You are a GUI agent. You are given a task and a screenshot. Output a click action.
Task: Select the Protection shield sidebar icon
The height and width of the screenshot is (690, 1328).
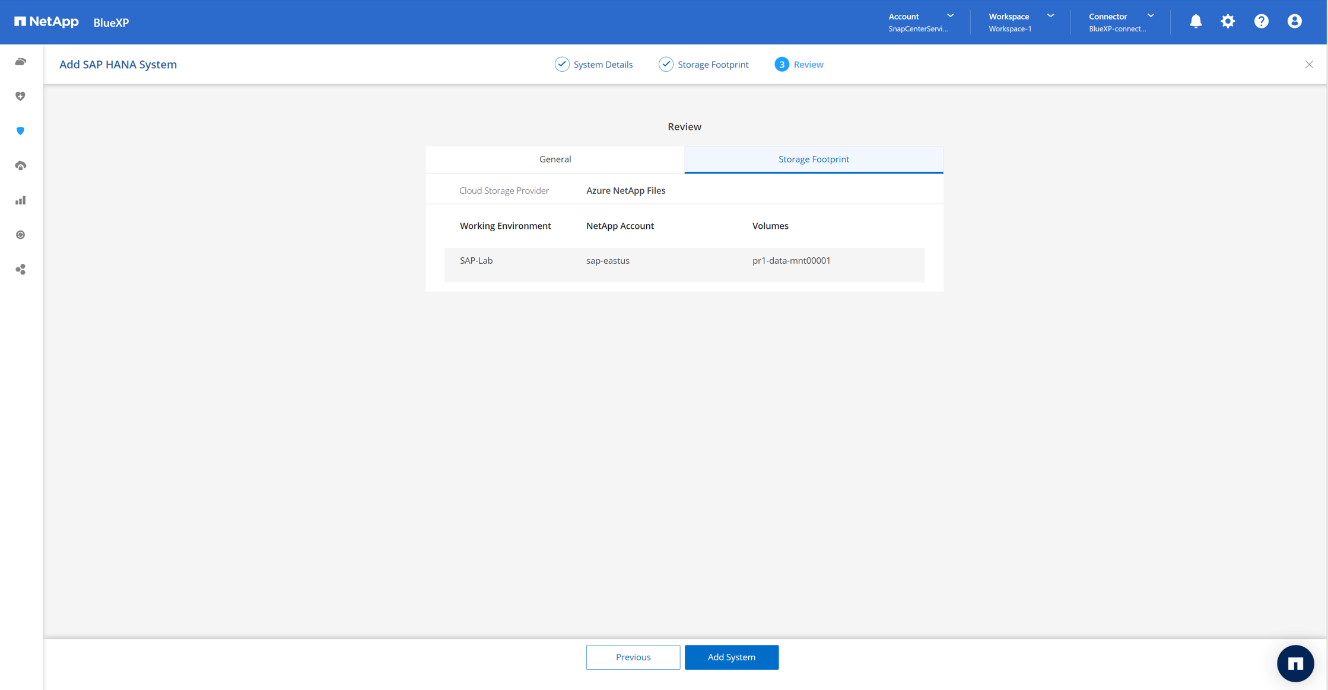(x=21, y=131)
